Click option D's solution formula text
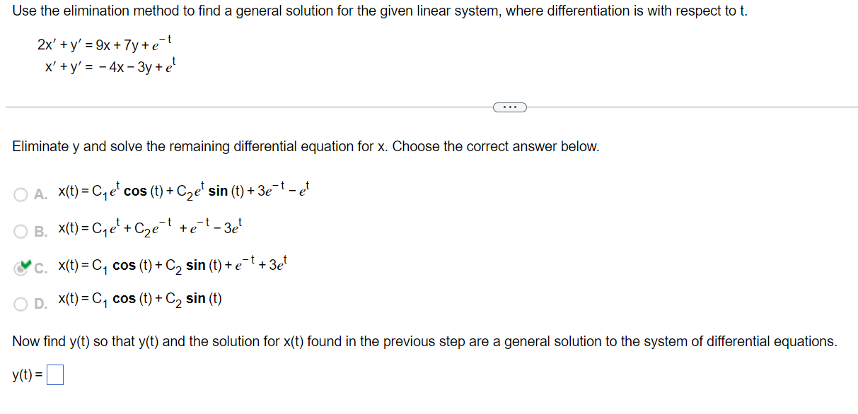The width and height of the screenshot is (858, 414). [138, 298]
